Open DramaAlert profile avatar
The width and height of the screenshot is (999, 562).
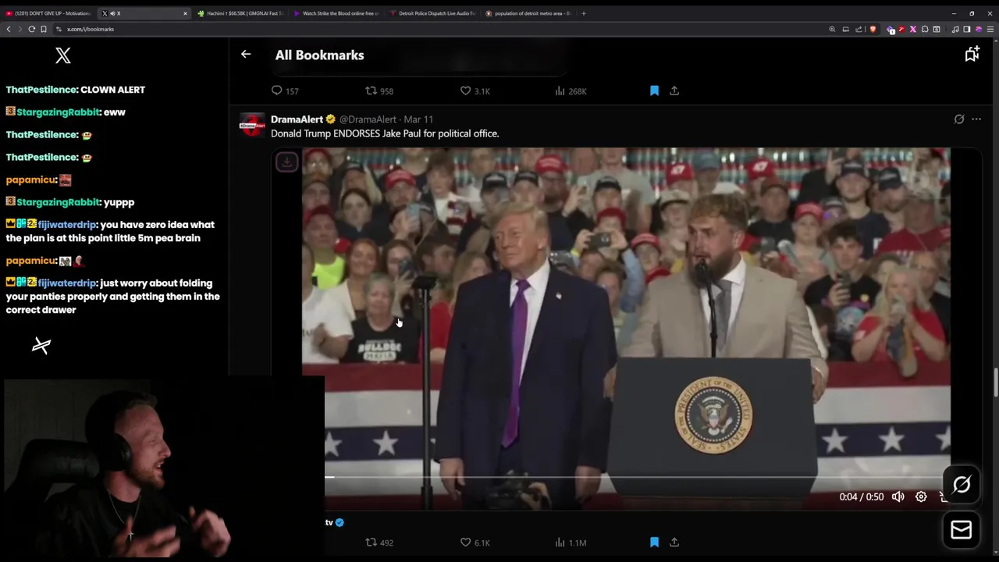tap(252, 124)
